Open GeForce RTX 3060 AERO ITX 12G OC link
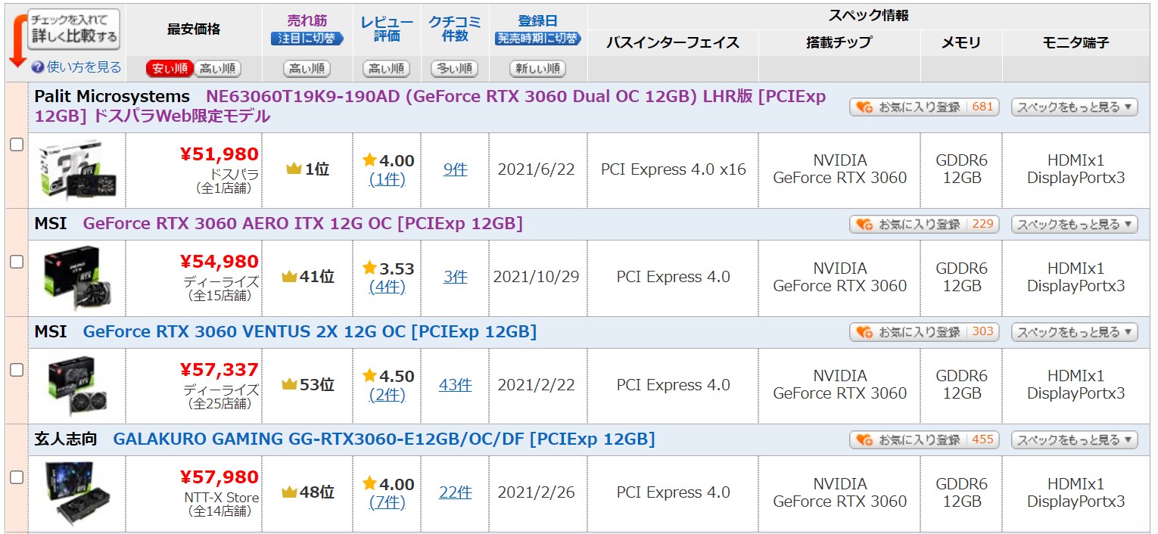 [303, 224]
